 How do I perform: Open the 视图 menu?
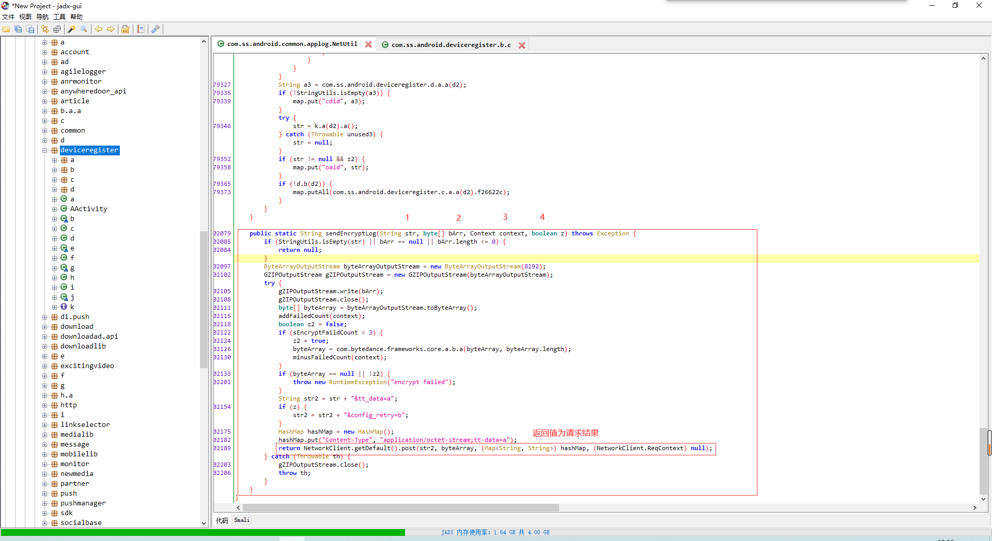(25, 17)
